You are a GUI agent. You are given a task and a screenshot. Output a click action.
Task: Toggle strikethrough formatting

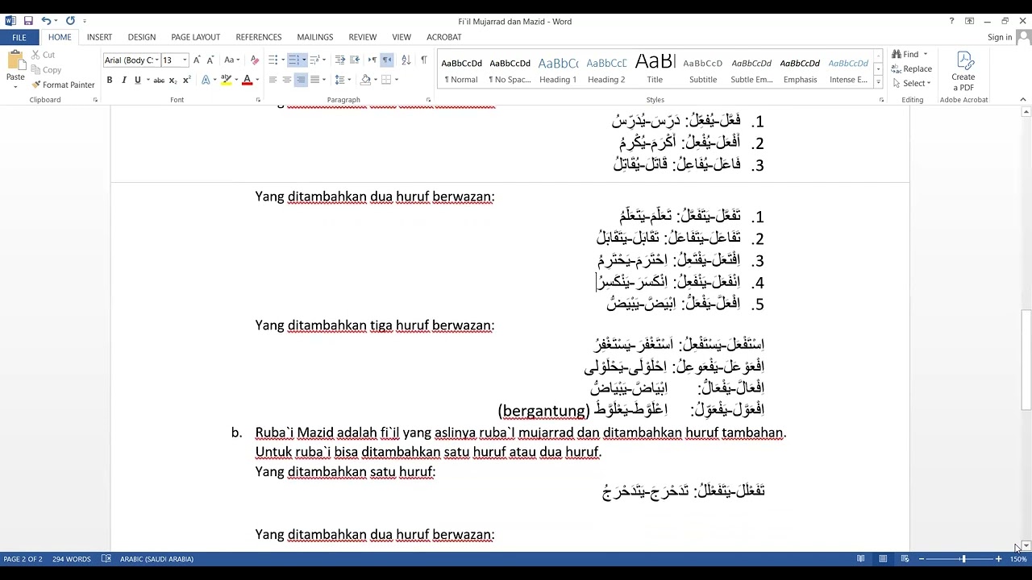coord(159,80)
